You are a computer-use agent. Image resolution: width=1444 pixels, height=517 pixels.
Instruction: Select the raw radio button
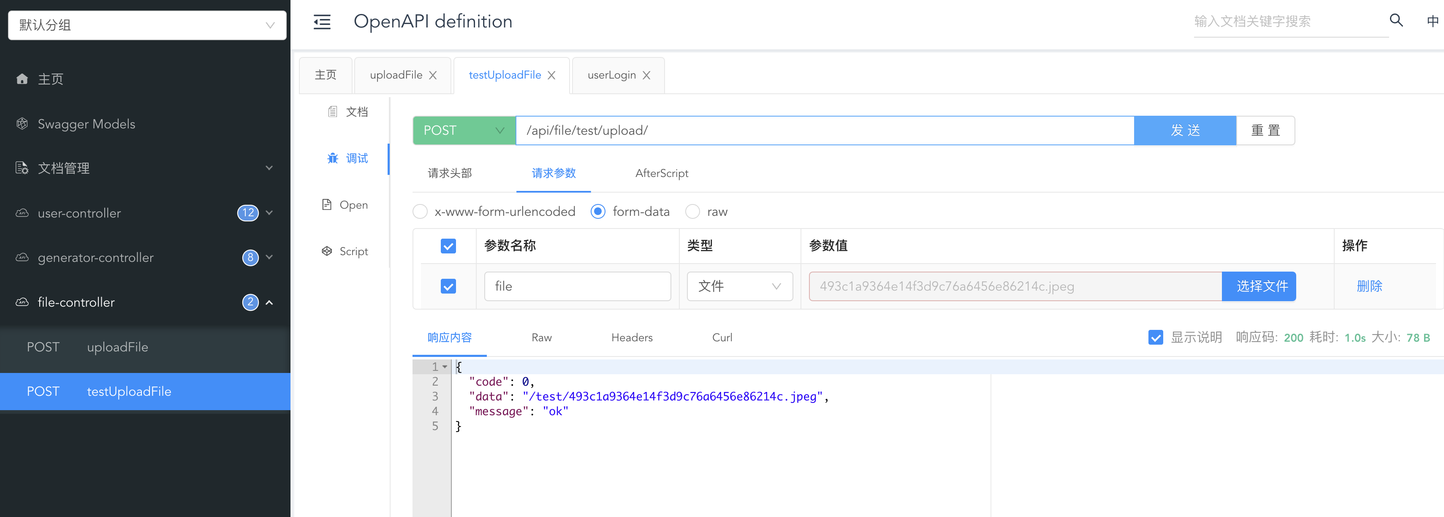692,211
